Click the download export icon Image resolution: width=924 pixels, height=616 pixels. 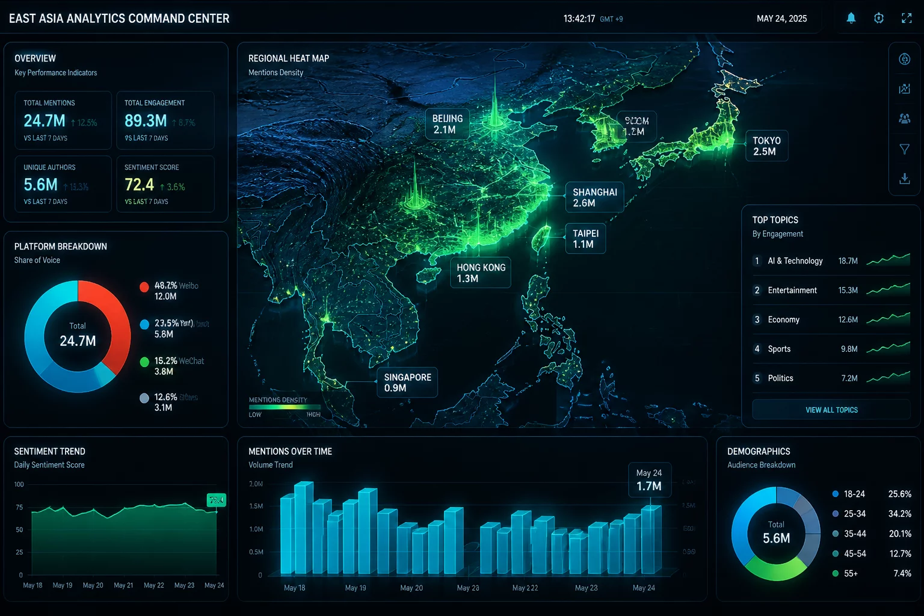click(x=904, y=179)
